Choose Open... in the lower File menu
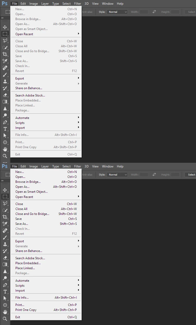196x325 pixels. [46, 177]
